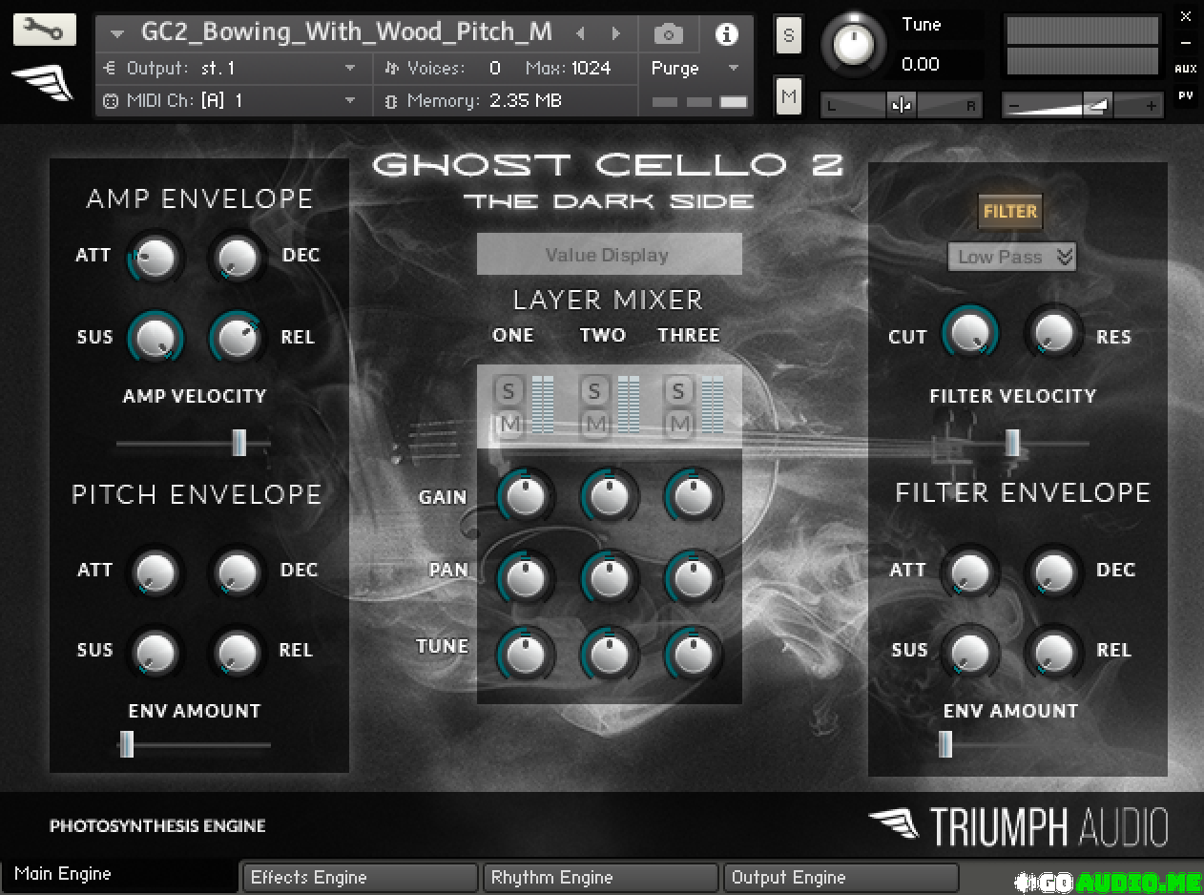Mute layer ONE in Layer Mixer
This screenshot has width=1204, height=895.
509,423
